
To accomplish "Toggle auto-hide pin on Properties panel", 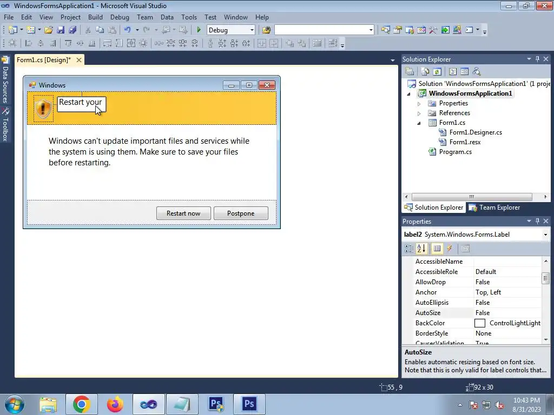I will tap(537, 221).
